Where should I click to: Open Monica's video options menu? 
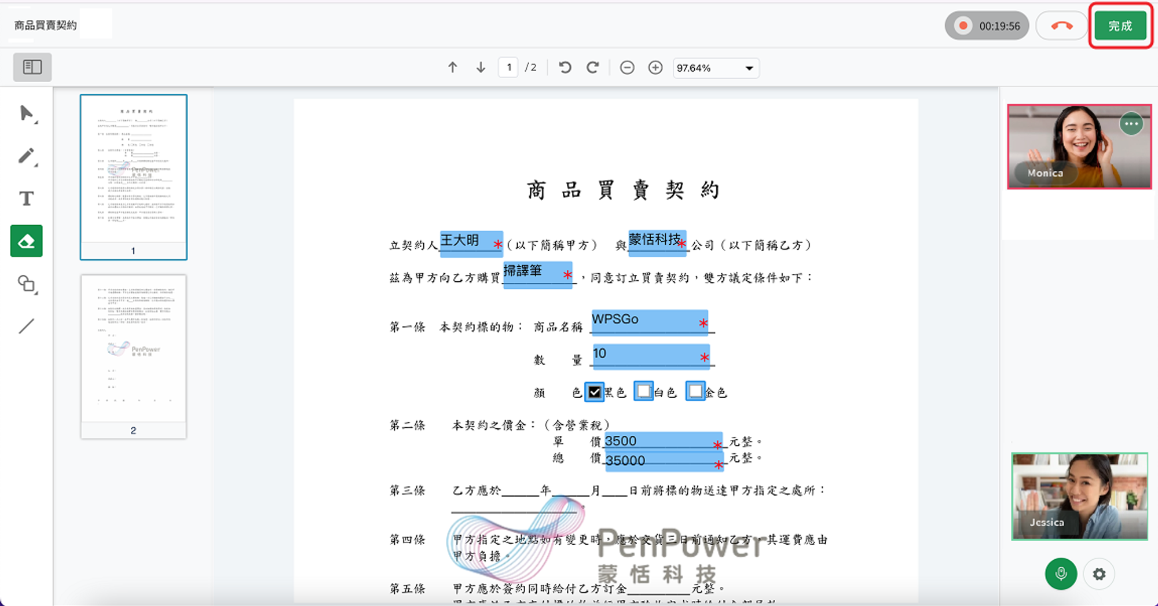[1131, 124]
